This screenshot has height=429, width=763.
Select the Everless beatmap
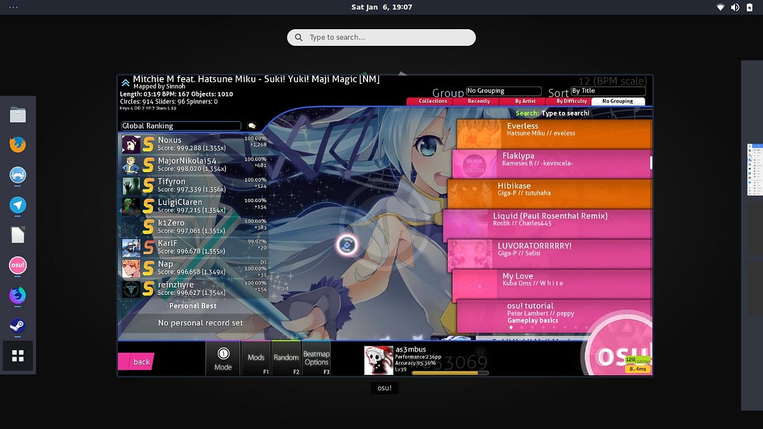pos(554,134)
